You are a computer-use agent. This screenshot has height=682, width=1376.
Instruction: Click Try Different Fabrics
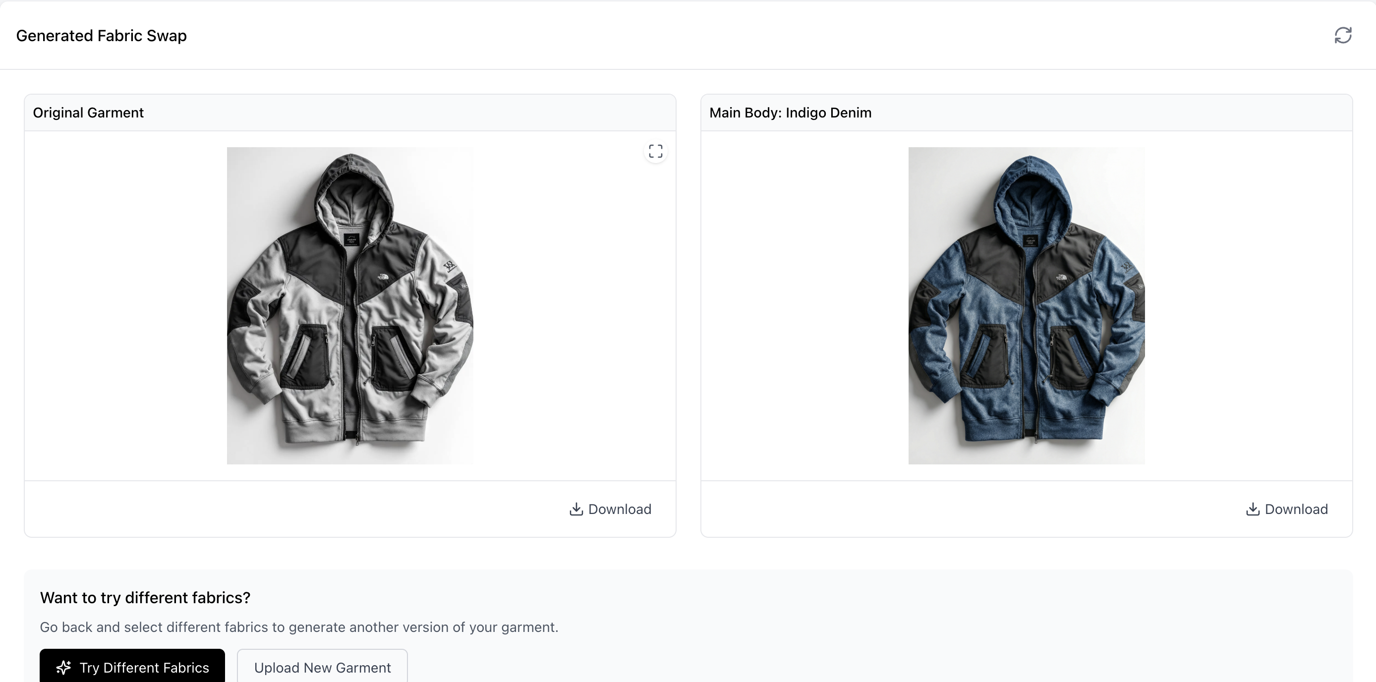(x=132, y=667)
